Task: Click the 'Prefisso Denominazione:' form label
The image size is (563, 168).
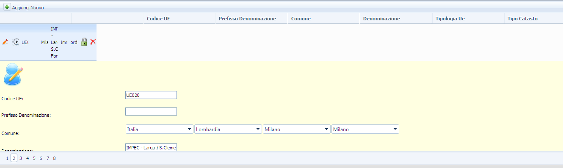Action: (26, 115)
